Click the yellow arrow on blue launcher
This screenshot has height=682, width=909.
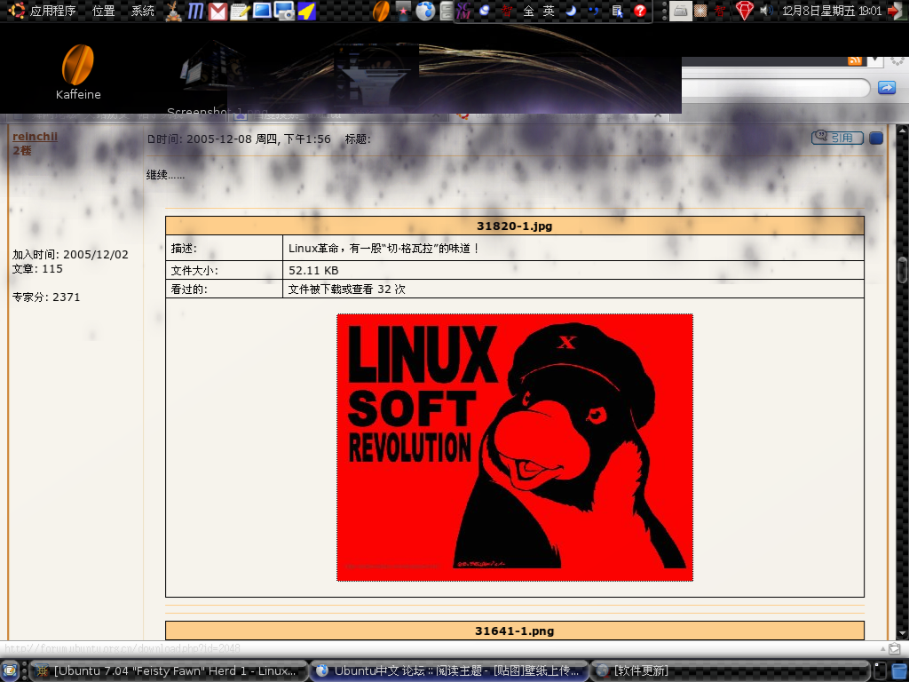coord(306,11)
